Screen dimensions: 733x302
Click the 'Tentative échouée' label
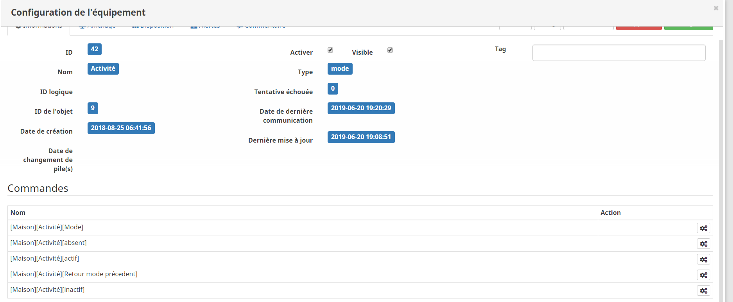(x=283, y=92)
